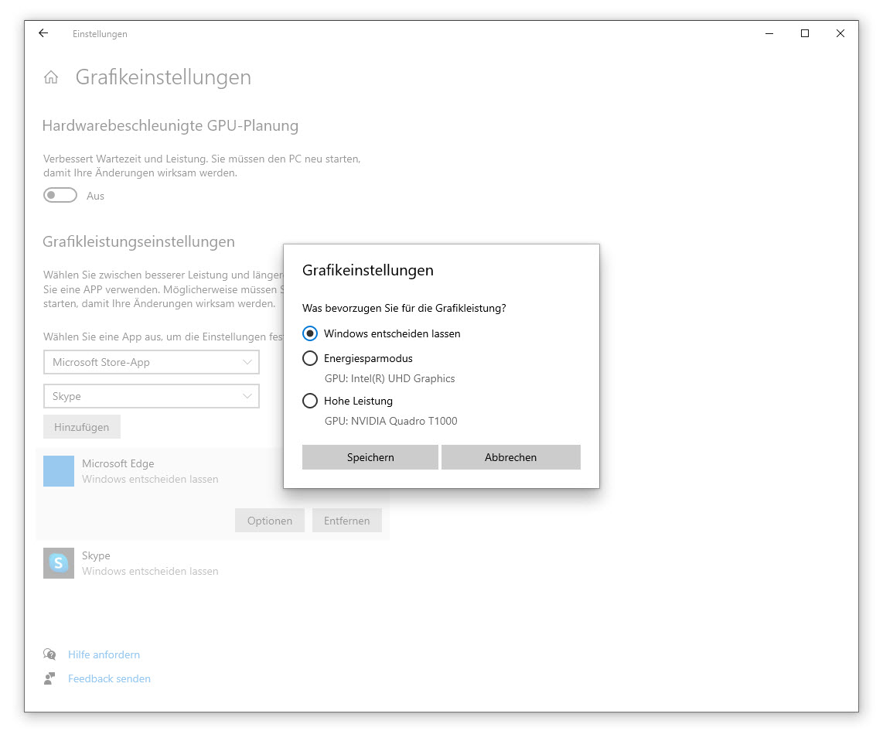
Task: Save graphics preference with Speichern
Action: 370,457
